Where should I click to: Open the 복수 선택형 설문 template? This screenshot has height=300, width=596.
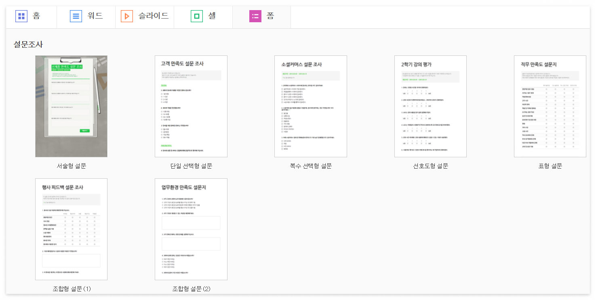point(310,106)
